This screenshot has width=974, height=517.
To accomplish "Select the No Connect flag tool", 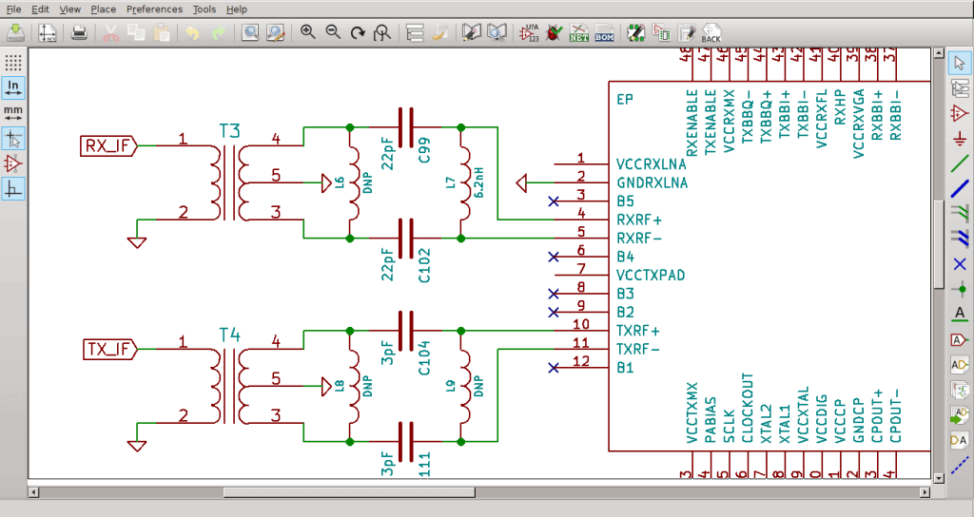I will point(960,264).
